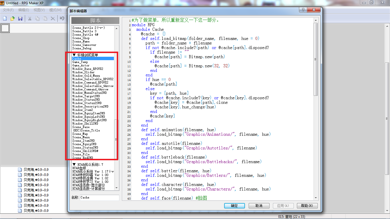
Task: Click the Delete X icon in the toolbar
Action: click(53, 19)
